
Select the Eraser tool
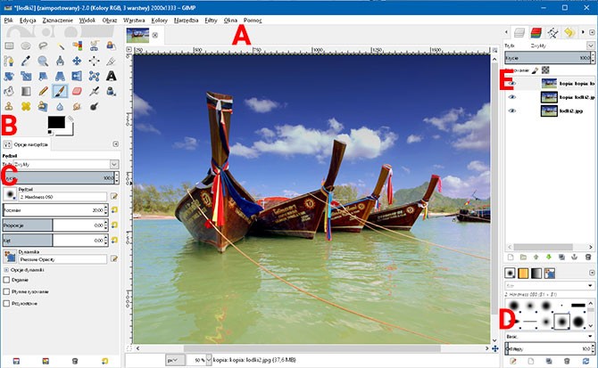point(77,92)
